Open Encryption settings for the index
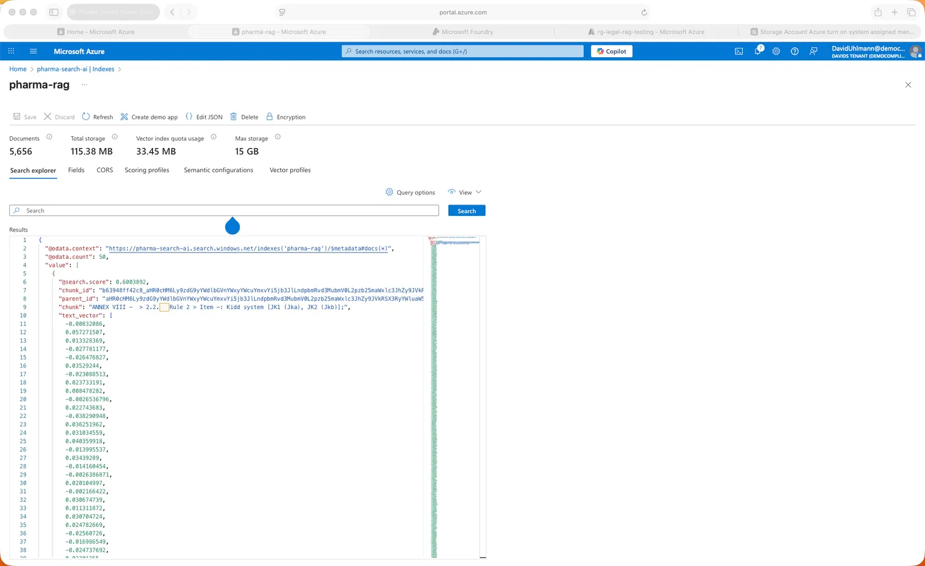The width and height of the screenshot is (925, 566). [x=286, y=117]
